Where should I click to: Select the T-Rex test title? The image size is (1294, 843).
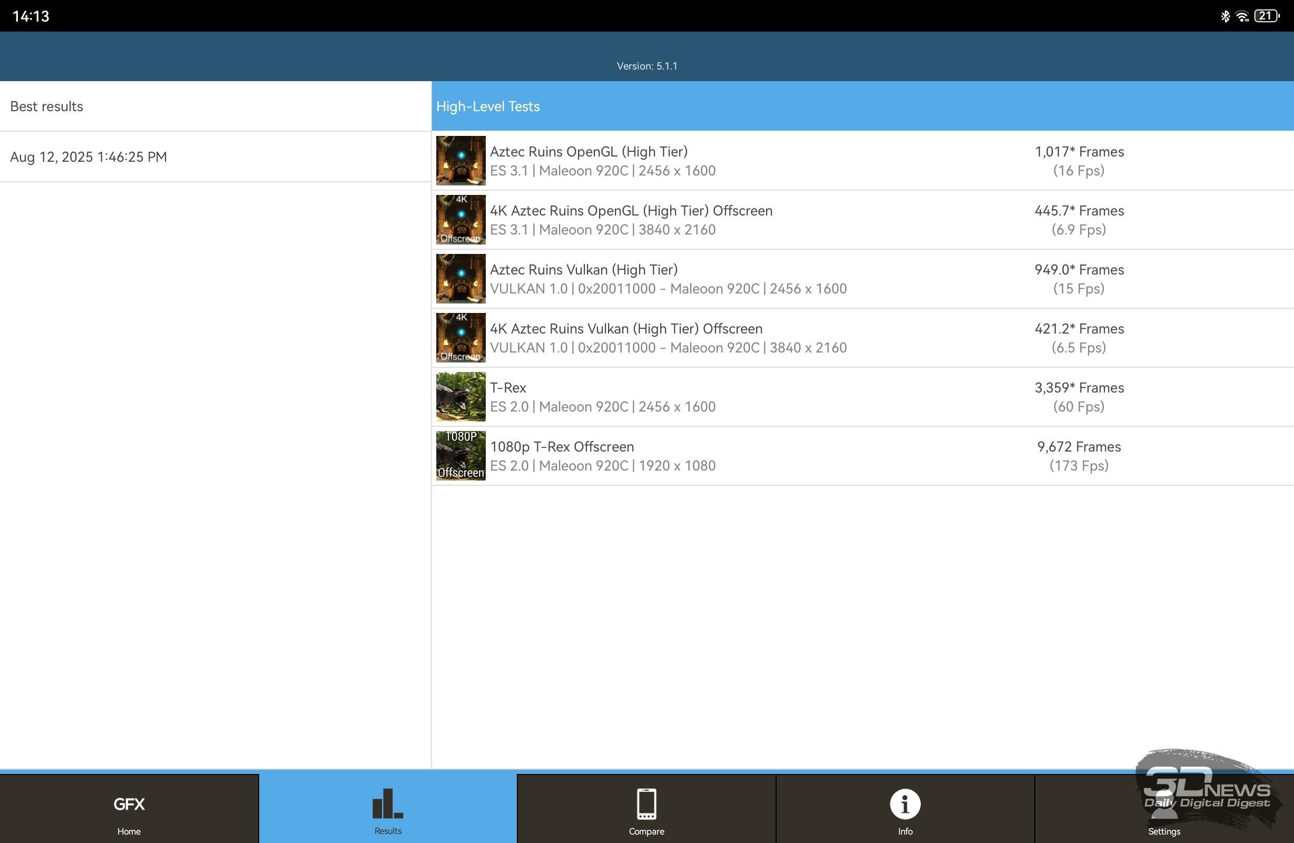tap(508, 388)
